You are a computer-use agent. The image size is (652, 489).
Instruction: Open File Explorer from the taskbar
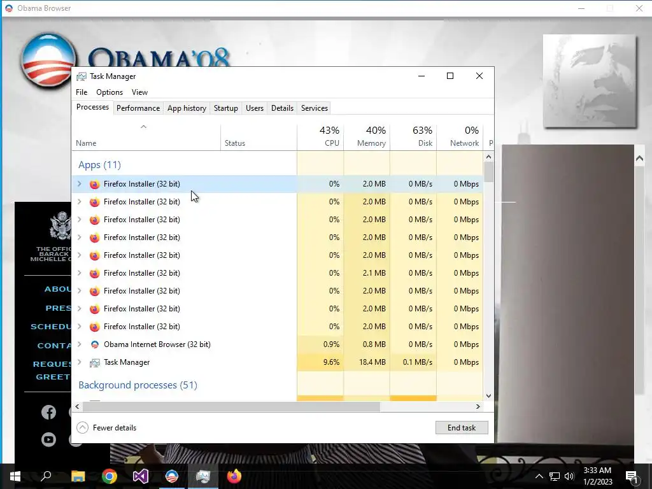tap(78, 476)
